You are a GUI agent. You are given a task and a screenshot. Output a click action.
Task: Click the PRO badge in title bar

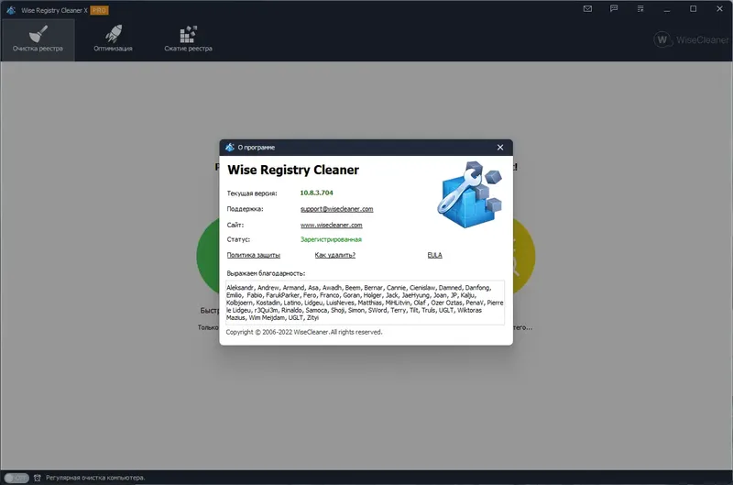(x=99, y=10)
